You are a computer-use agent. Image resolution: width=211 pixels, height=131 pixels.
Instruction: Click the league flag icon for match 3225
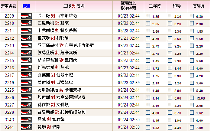coord(26,90)
